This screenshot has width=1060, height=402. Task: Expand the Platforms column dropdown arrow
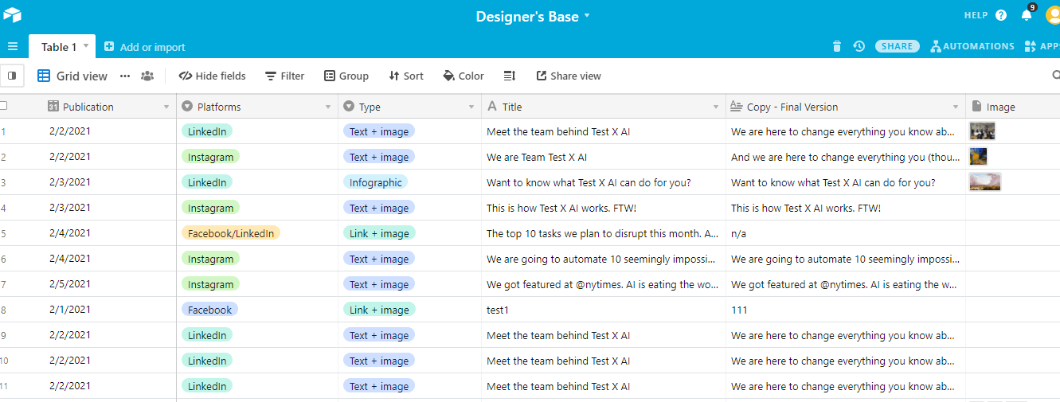point(328,107)
